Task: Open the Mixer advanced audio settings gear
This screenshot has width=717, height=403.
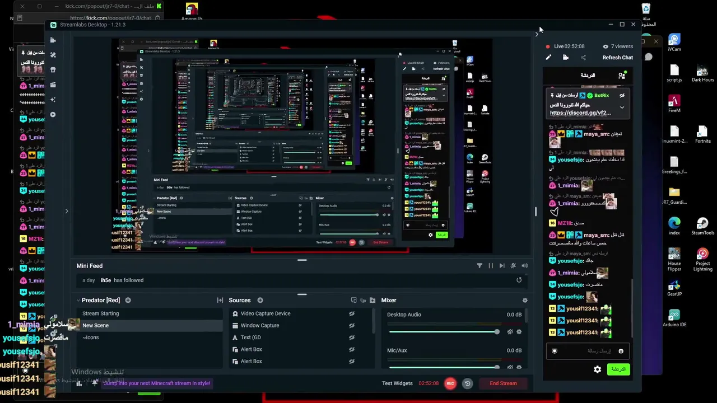Action: [x=525, y=301]
